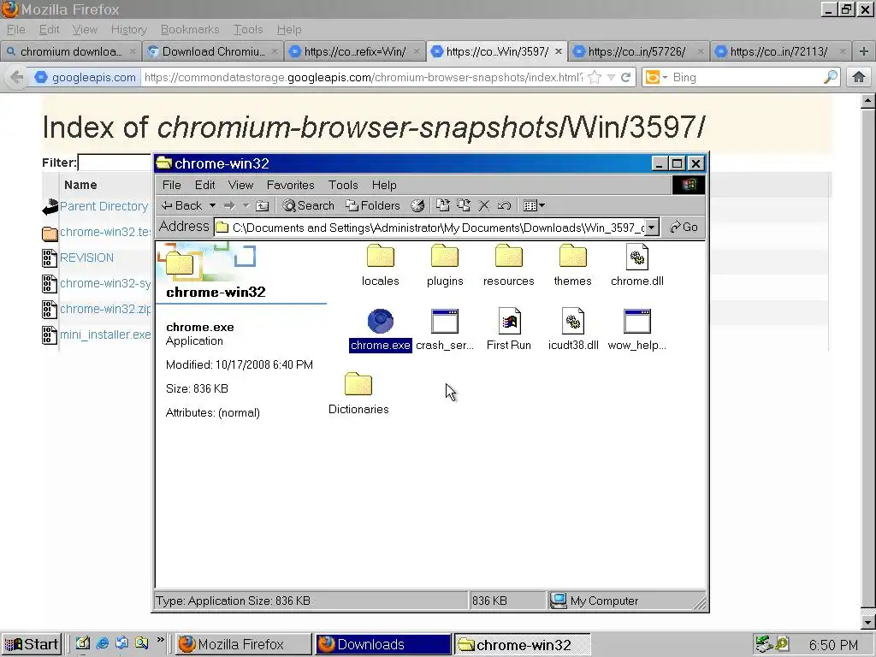Viewport: 876px width, 657px height.
Task: Open new Firefox tab with plus
Action: point(864,51)
